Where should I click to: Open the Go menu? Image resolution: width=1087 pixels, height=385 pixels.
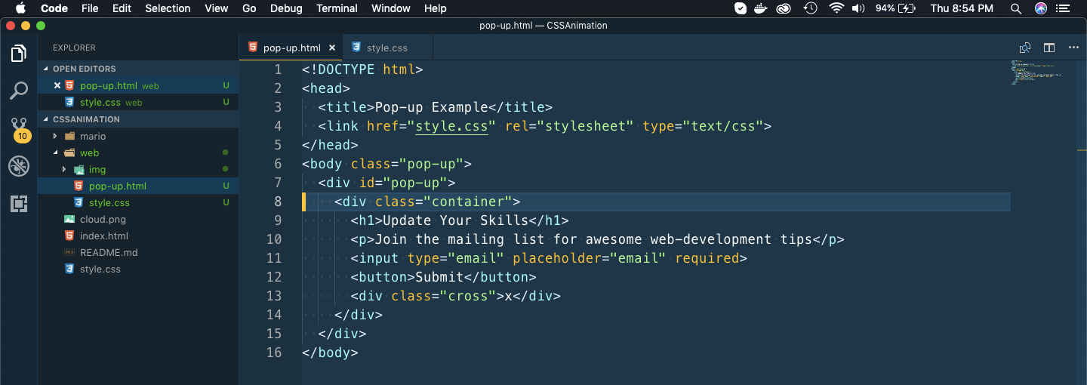tap(250, 8)
